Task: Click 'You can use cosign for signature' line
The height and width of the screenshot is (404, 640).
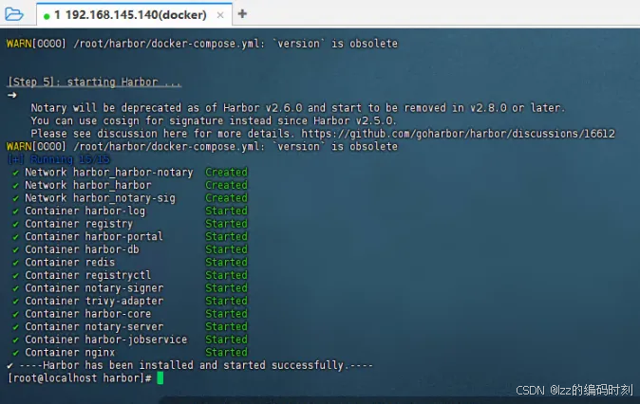Action: (214, 120)
